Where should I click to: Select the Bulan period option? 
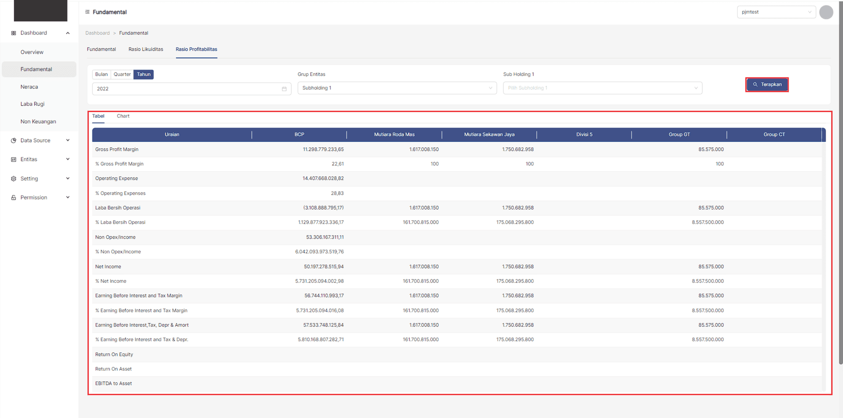pyautogui.click(x=101, y=75)
